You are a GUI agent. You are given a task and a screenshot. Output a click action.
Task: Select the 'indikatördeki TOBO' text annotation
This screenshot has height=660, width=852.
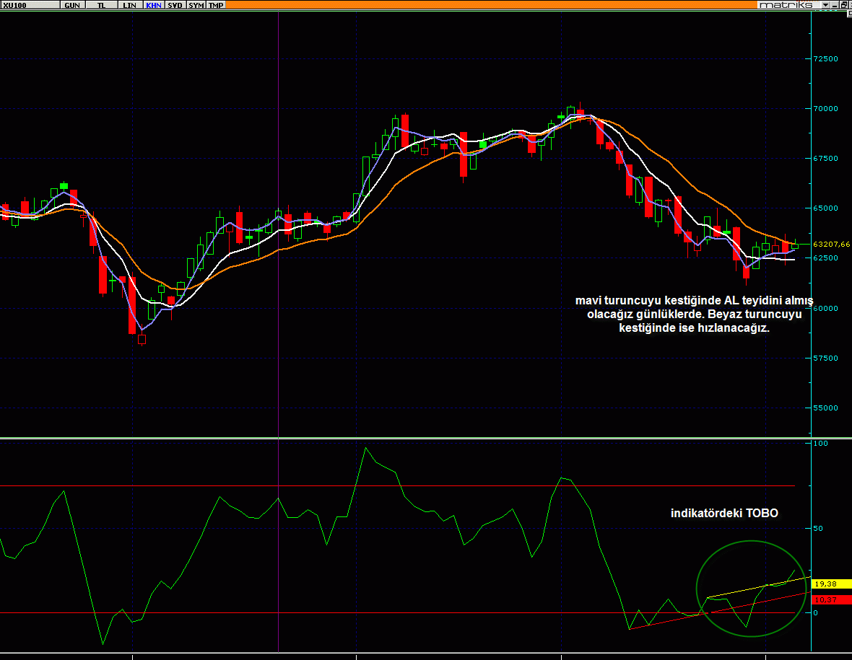[724, 514]
